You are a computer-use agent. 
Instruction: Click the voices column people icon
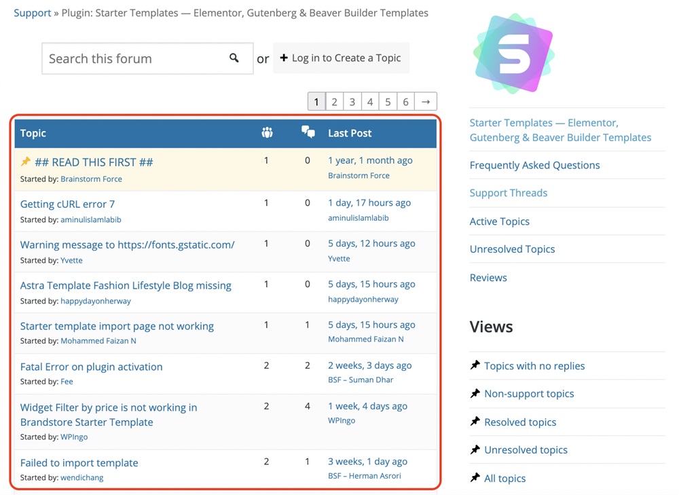267,133
